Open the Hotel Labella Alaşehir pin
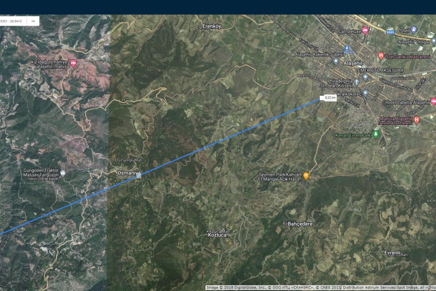The image size is (436, 291). [x=433, y=102]
